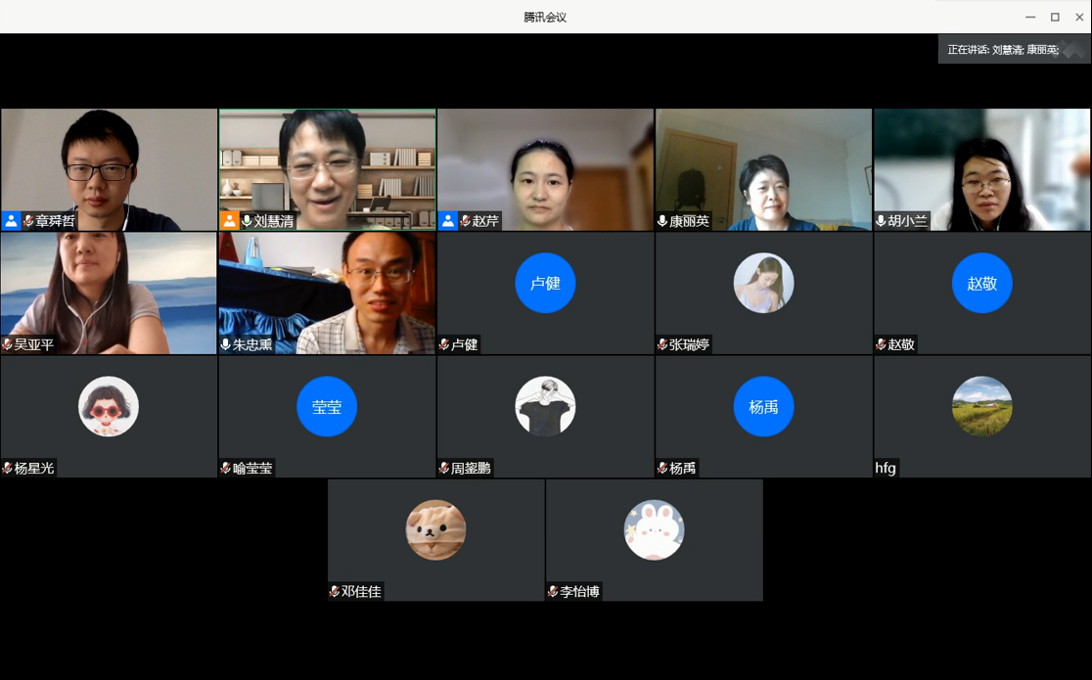The image size is (1092, 680).
Task: Click the orange host icon next to 刘慧清
Action: pos(229,221)
